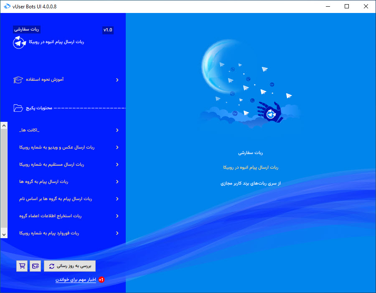This screenshot has width=376, height=293.
Task: Click the ربات سفارشی label in sidebar header
Action: 27,29
